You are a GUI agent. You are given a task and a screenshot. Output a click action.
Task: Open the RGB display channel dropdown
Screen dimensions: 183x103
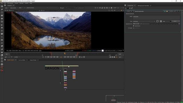pyautogui.click(x=21, y=8)
